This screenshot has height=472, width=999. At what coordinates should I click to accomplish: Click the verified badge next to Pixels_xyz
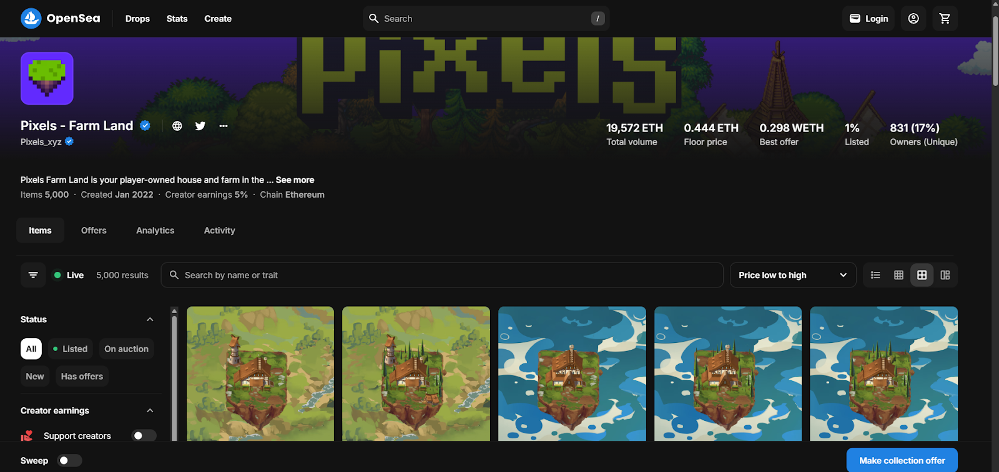(x=69, y=142)
